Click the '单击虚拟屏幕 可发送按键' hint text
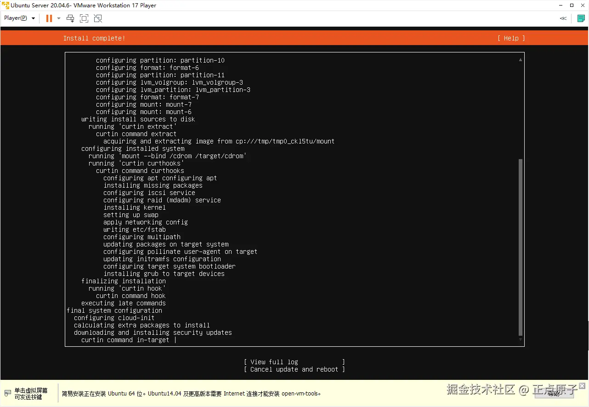589x407 pixels. [x=31, y=394]
